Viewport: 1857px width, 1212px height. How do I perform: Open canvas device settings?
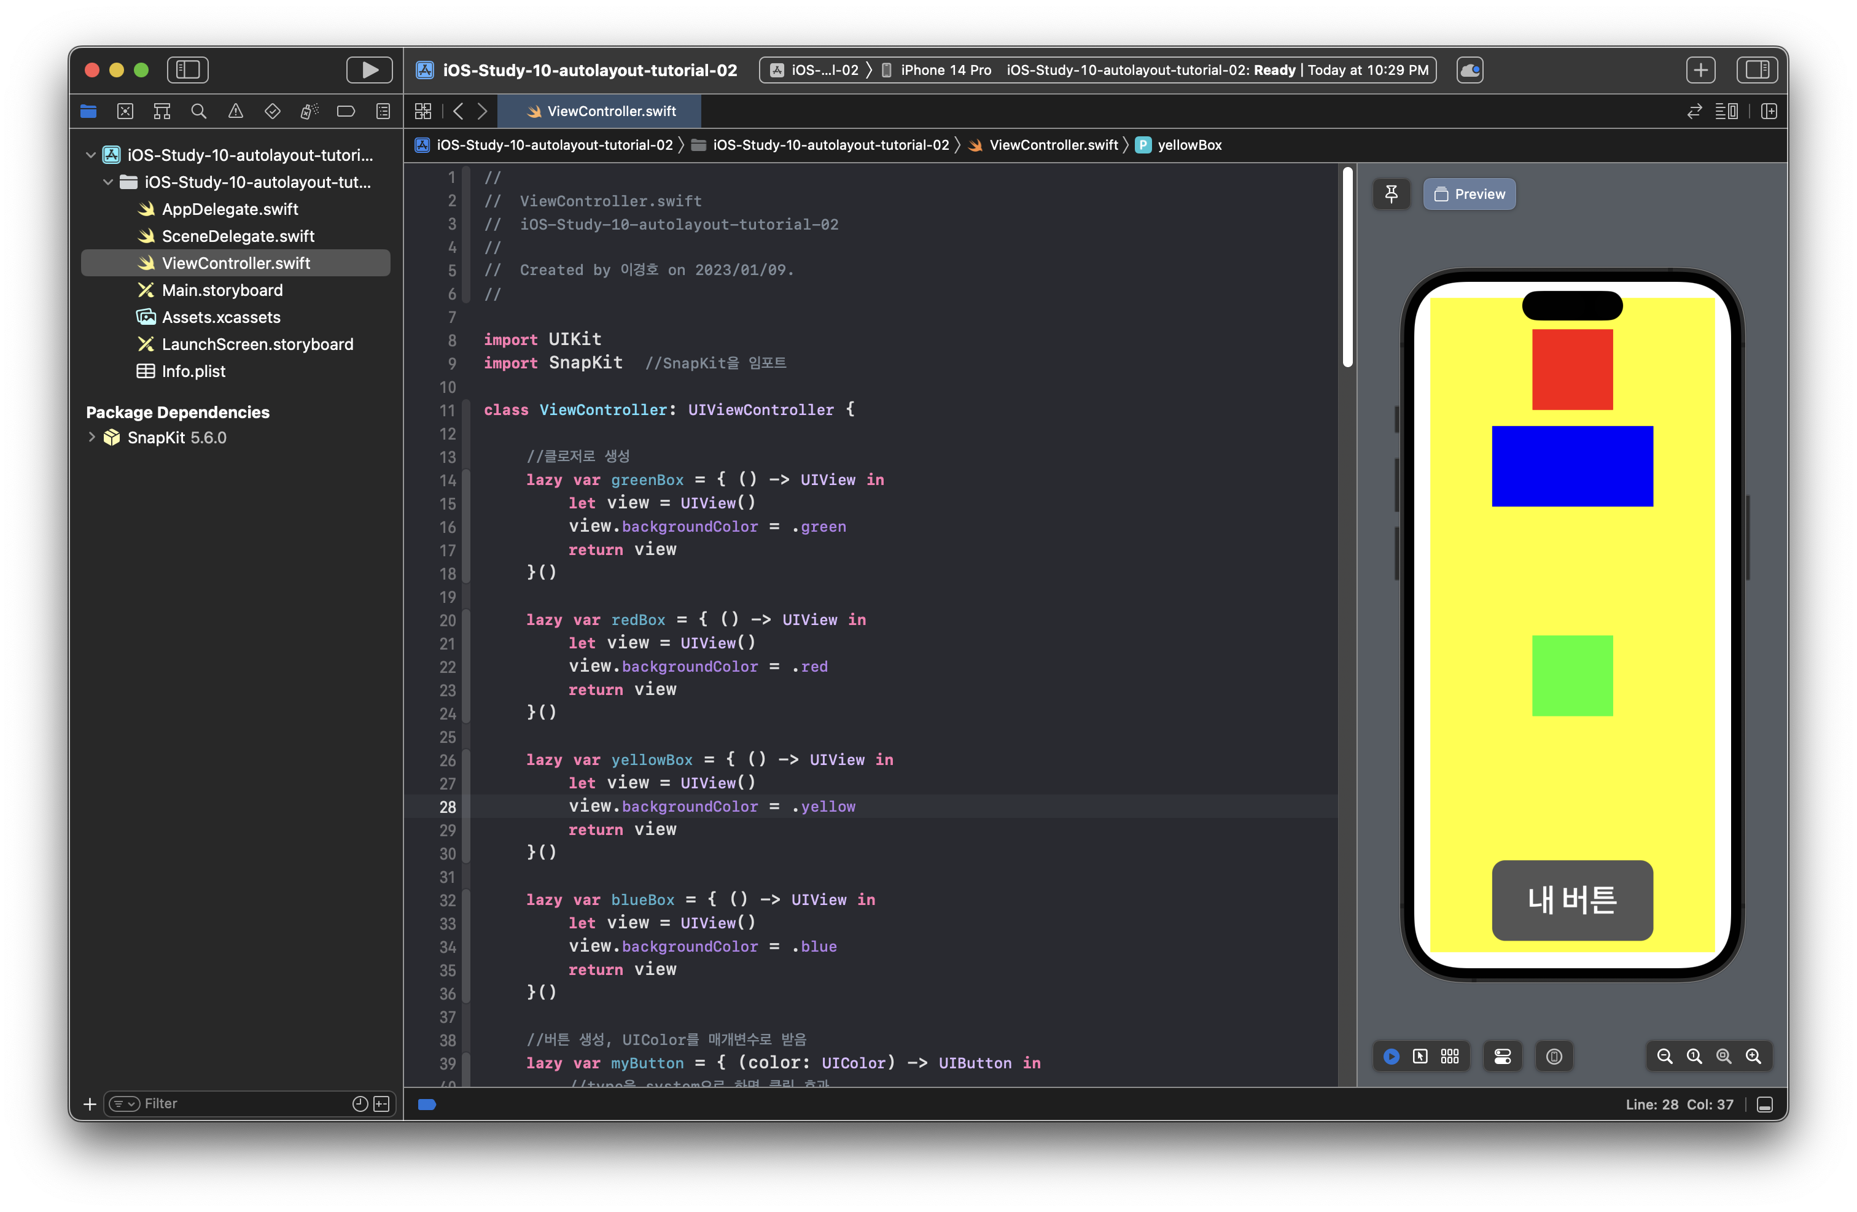tap(1503, 1057)
